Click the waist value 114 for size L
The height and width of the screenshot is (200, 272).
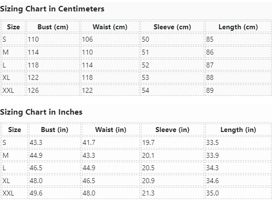87,65
